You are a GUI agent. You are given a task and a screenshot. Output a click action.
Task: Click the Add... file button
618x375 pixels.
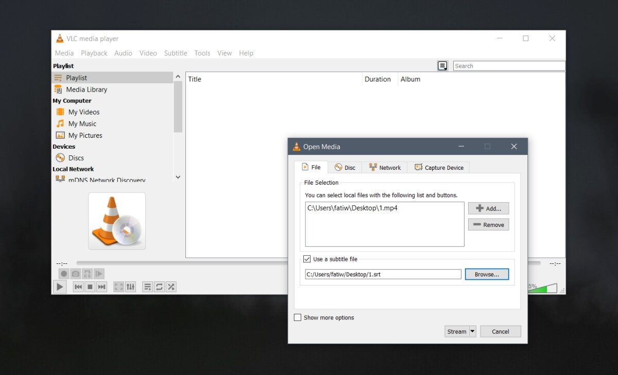tap(488, 208)
